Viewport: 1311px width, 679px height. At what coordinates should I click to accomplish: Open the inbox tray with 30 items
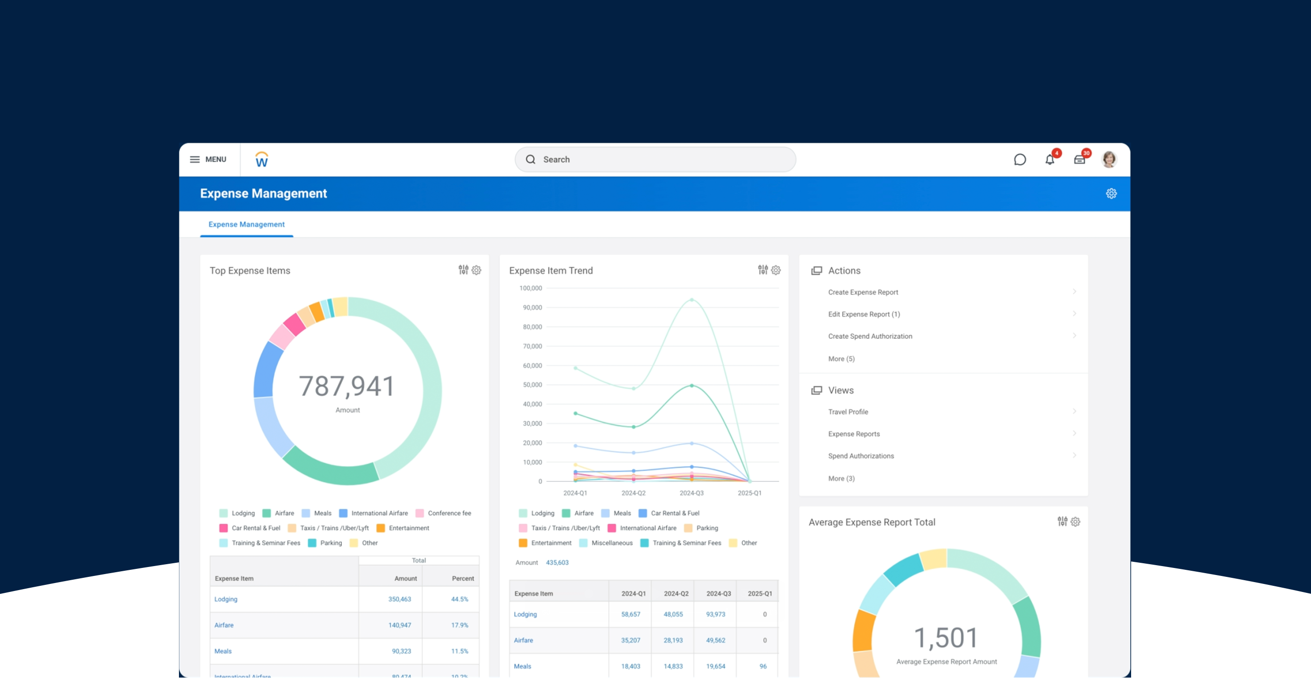click(1079, 160)
